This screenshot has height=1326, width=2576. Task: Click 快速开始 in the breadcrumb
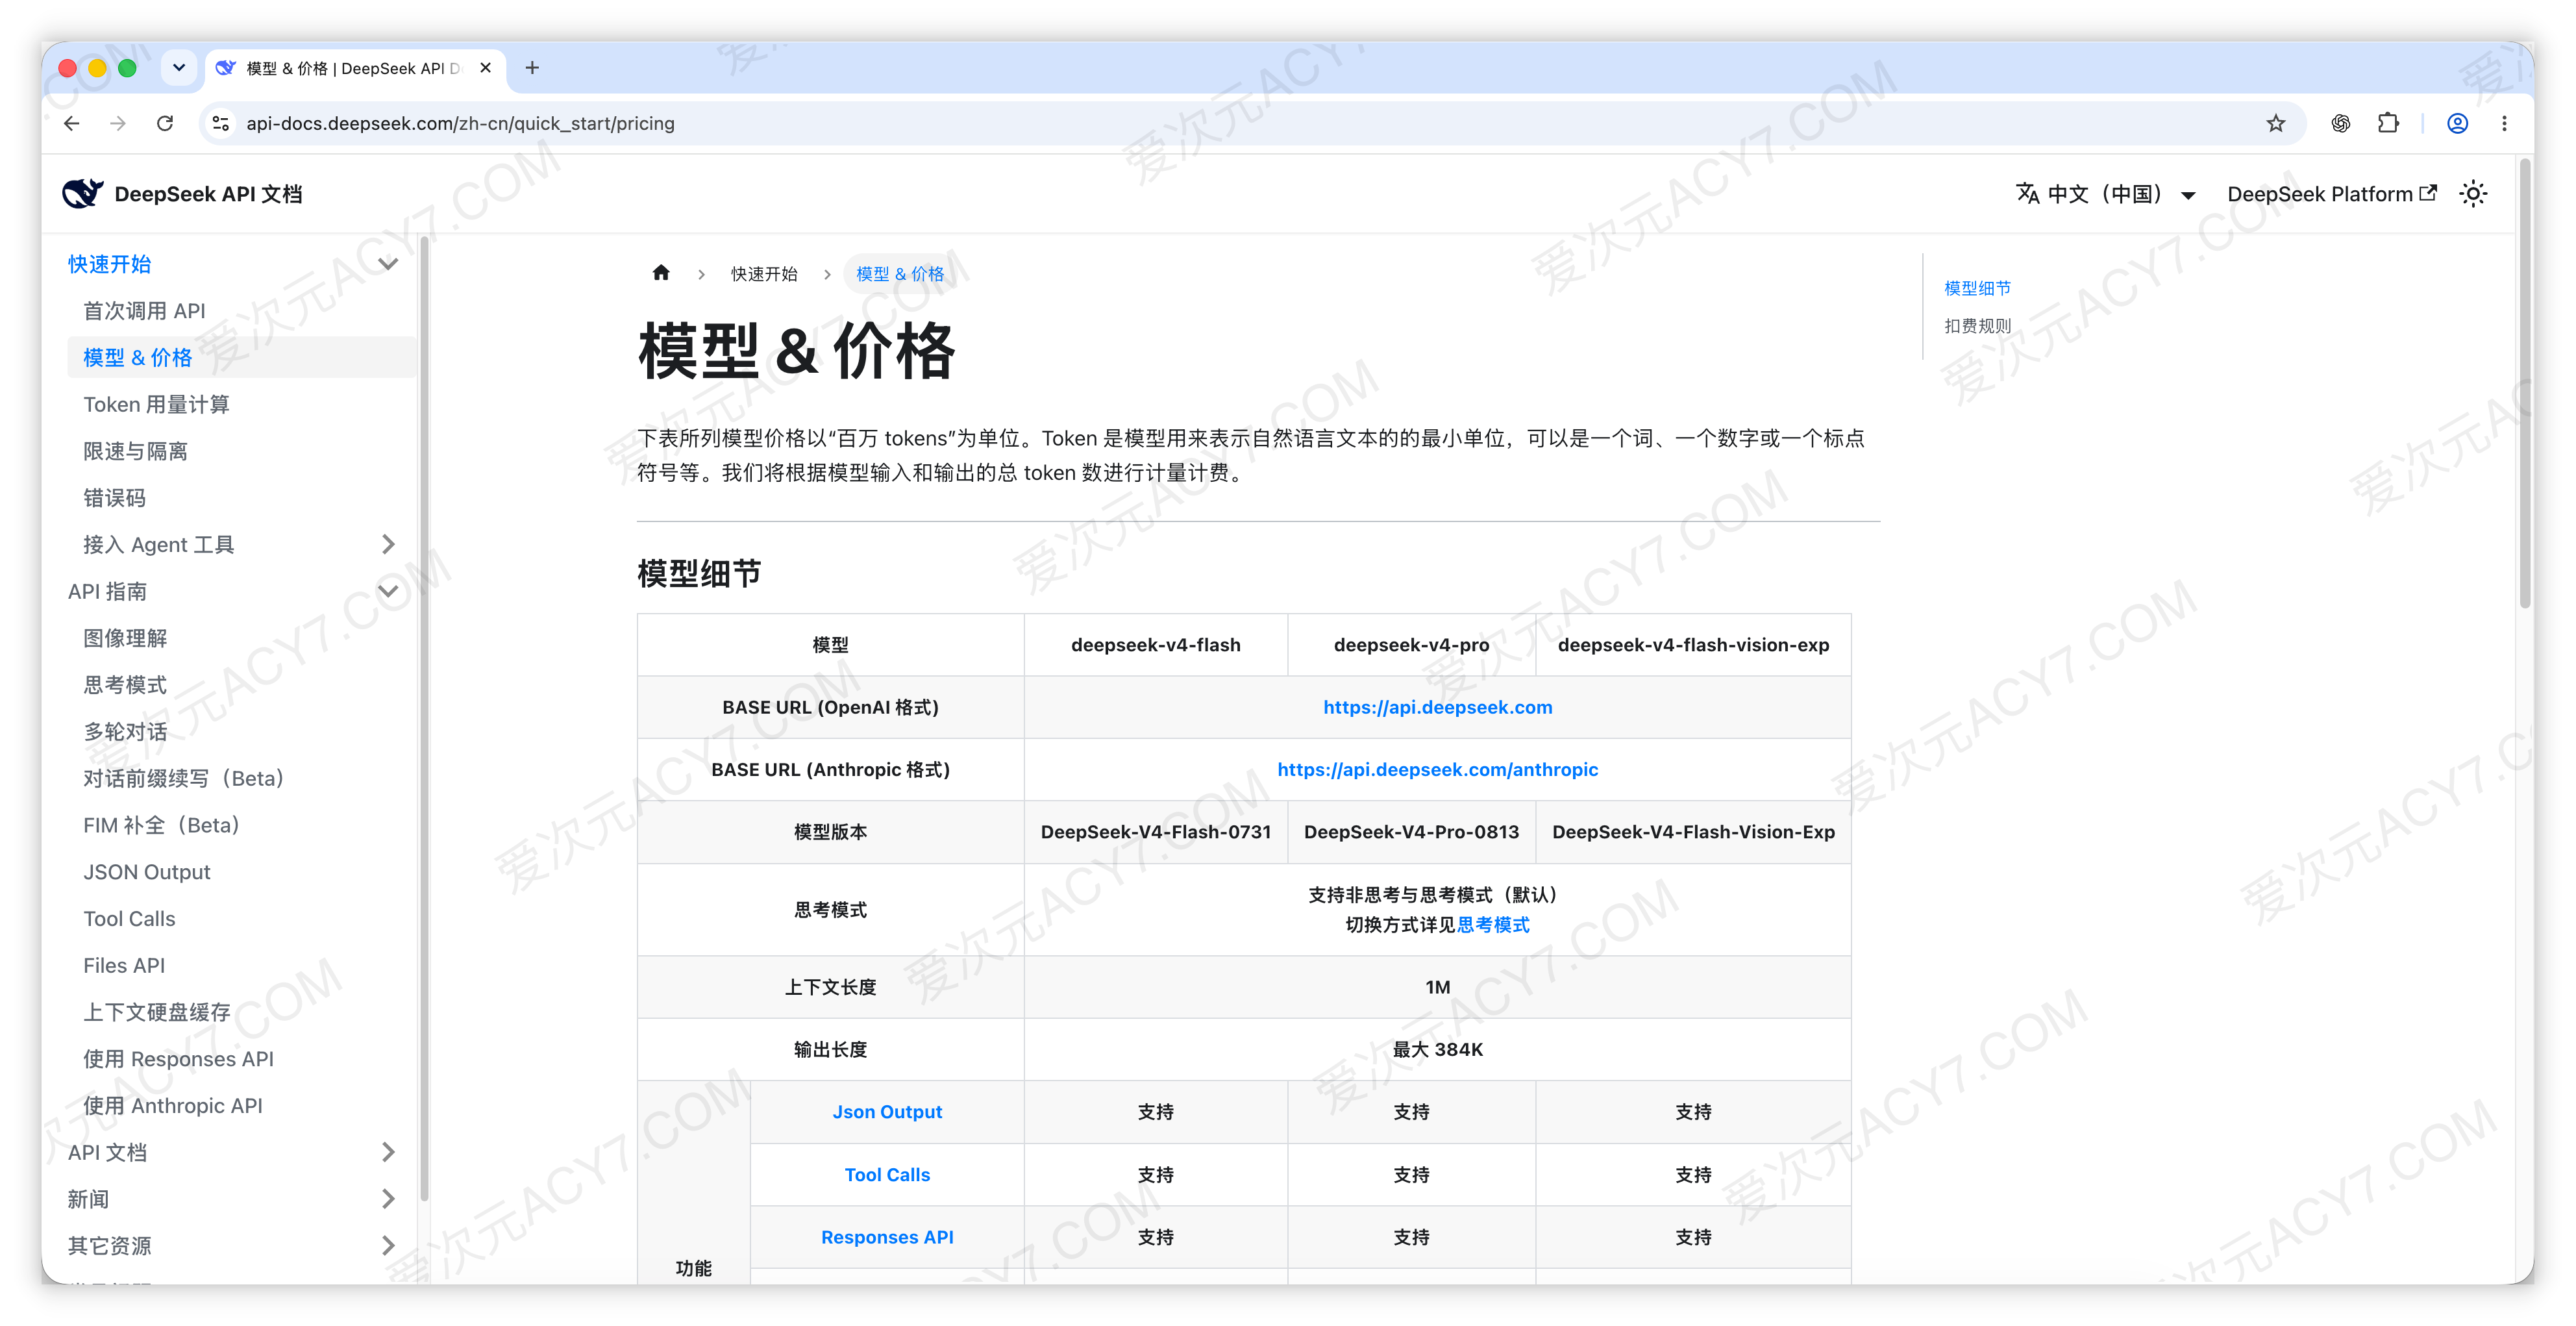[764, 274]
